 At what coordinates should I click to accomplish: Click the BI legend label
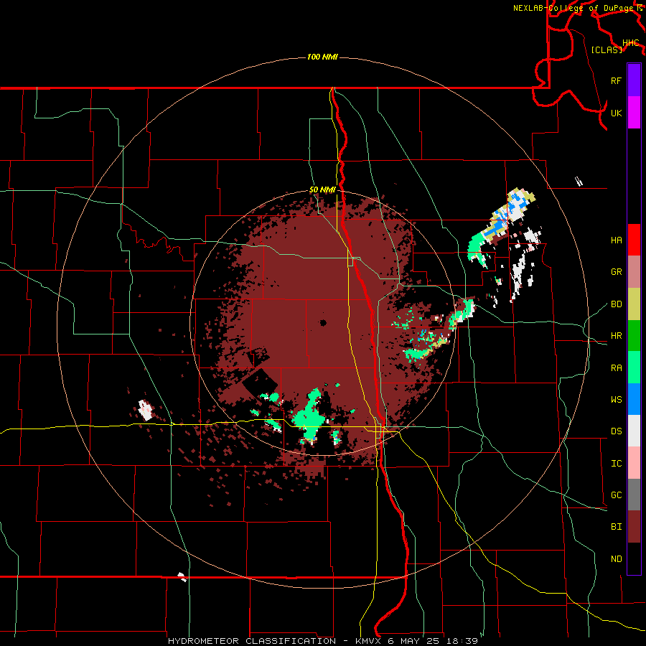tap(616, 527)
